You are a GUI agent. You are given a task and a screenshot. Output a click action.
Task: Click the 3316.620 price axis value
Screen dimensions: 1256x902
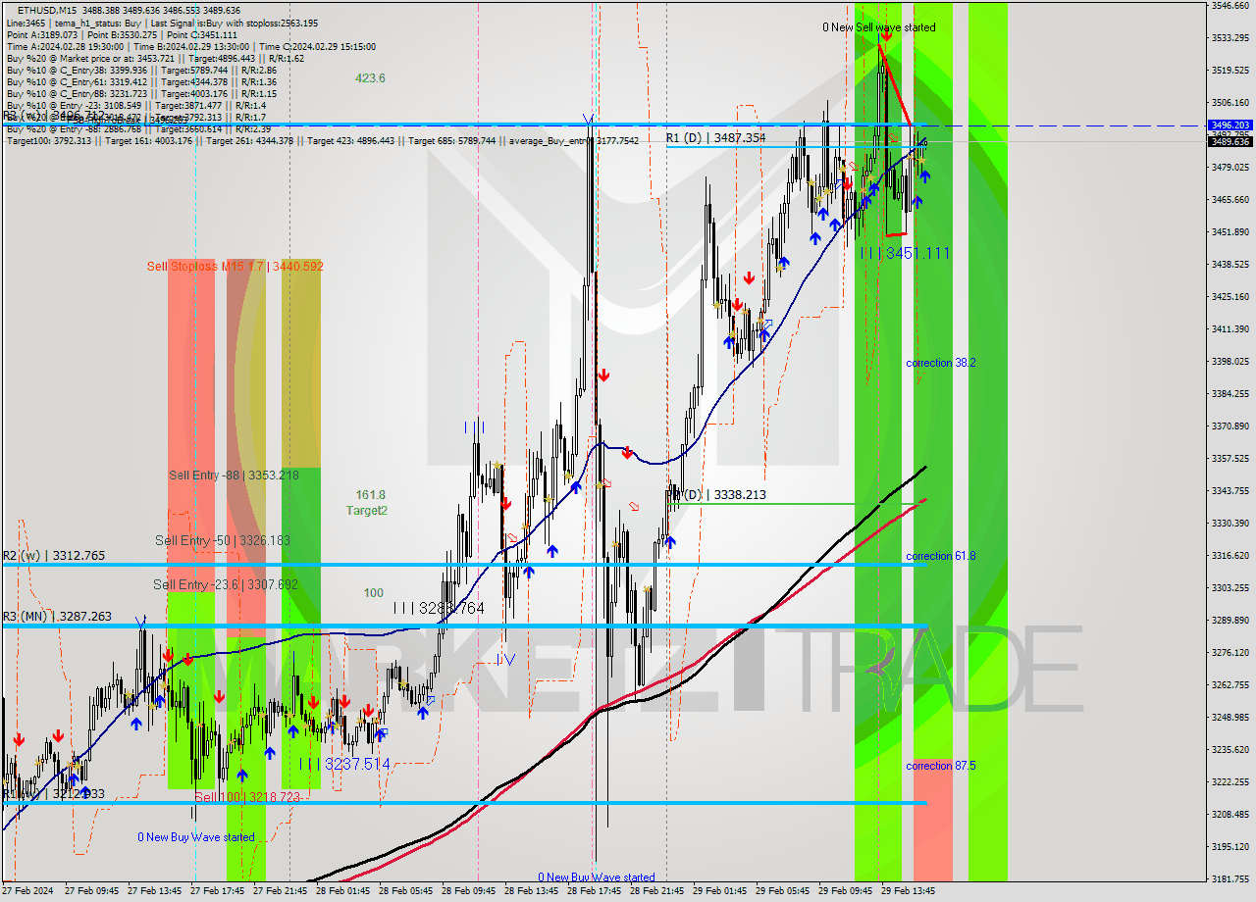(1230, 556)
